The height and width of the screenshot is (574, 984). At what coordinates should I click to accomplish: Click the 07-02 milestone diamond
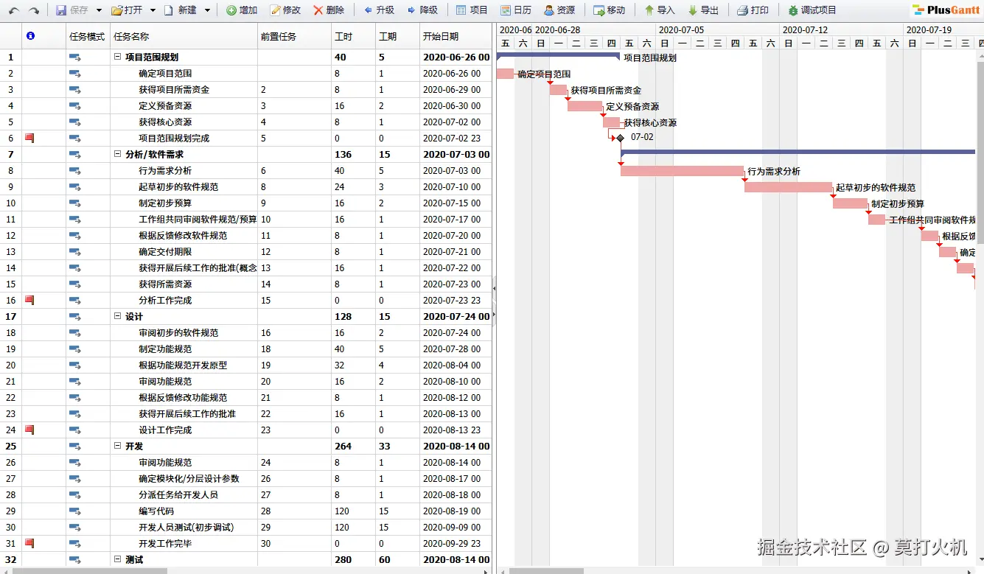pyautogui.click(x=620, y=138)
